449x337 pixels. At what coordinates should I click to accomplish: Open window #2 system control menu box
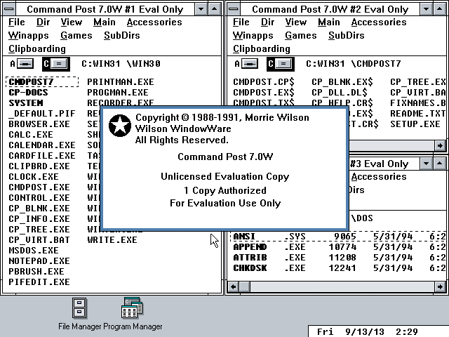tap(234, 9)
